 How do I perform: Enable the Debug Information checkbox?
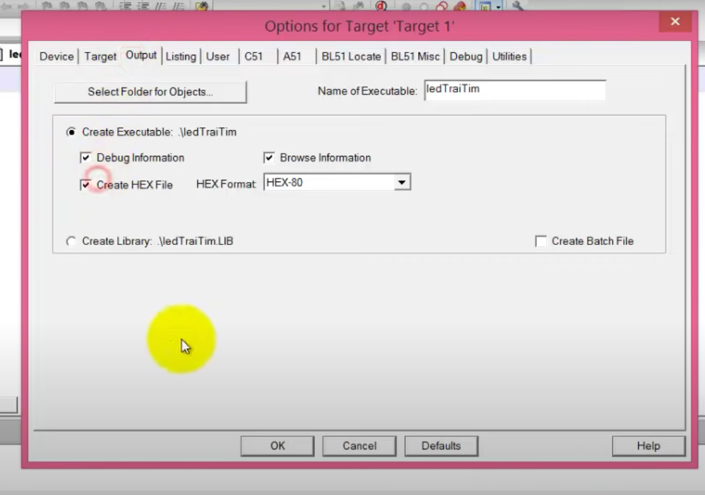[86, 158]
